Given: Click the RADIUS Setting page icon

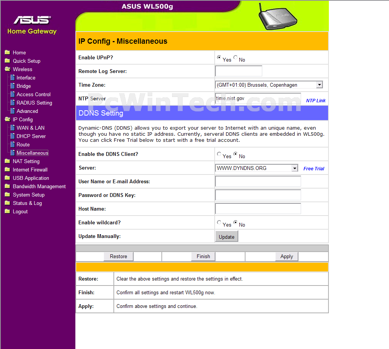Looking at the screenshot, I should point(13,103).
